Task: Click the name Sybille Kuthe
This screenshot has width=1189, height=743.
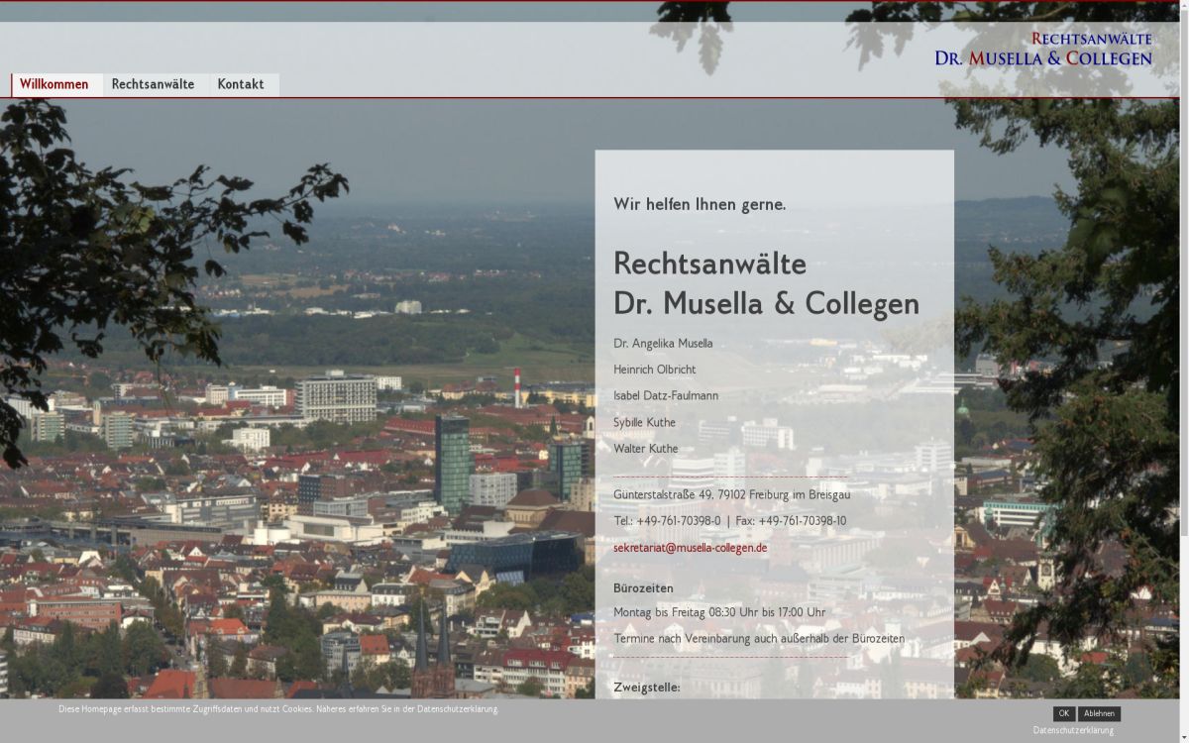Action: (645, 422)
